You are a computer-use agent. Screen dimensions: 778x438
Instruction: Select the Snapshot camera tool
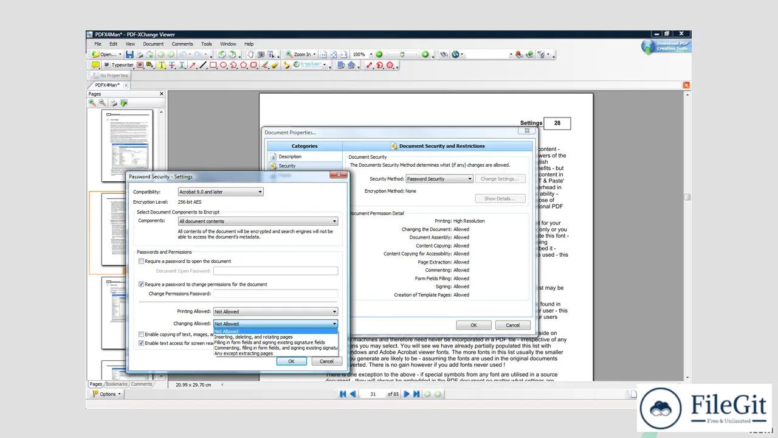click(x=261, y=54)
